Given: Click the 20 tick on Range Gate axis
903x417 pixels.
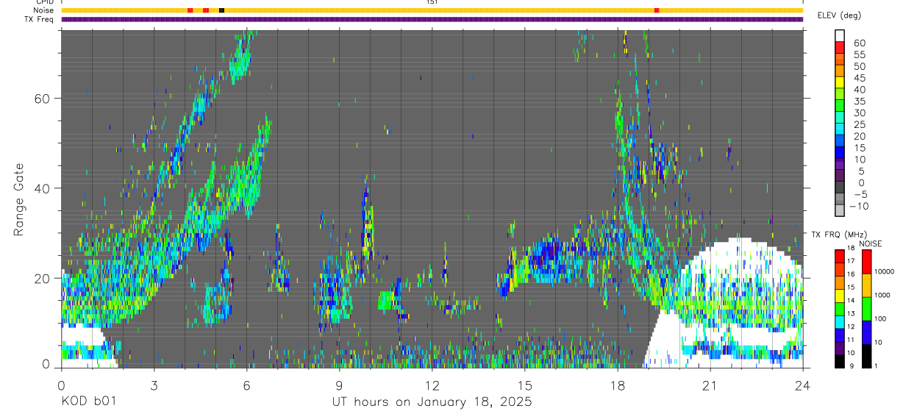Looking at the screenshot, I should tap(43, 278).
